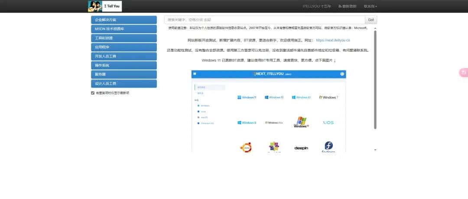Expand the 操作系统 category panel
Image resolution: width=468 pixels, height=199 pixels.
point(123,65)
